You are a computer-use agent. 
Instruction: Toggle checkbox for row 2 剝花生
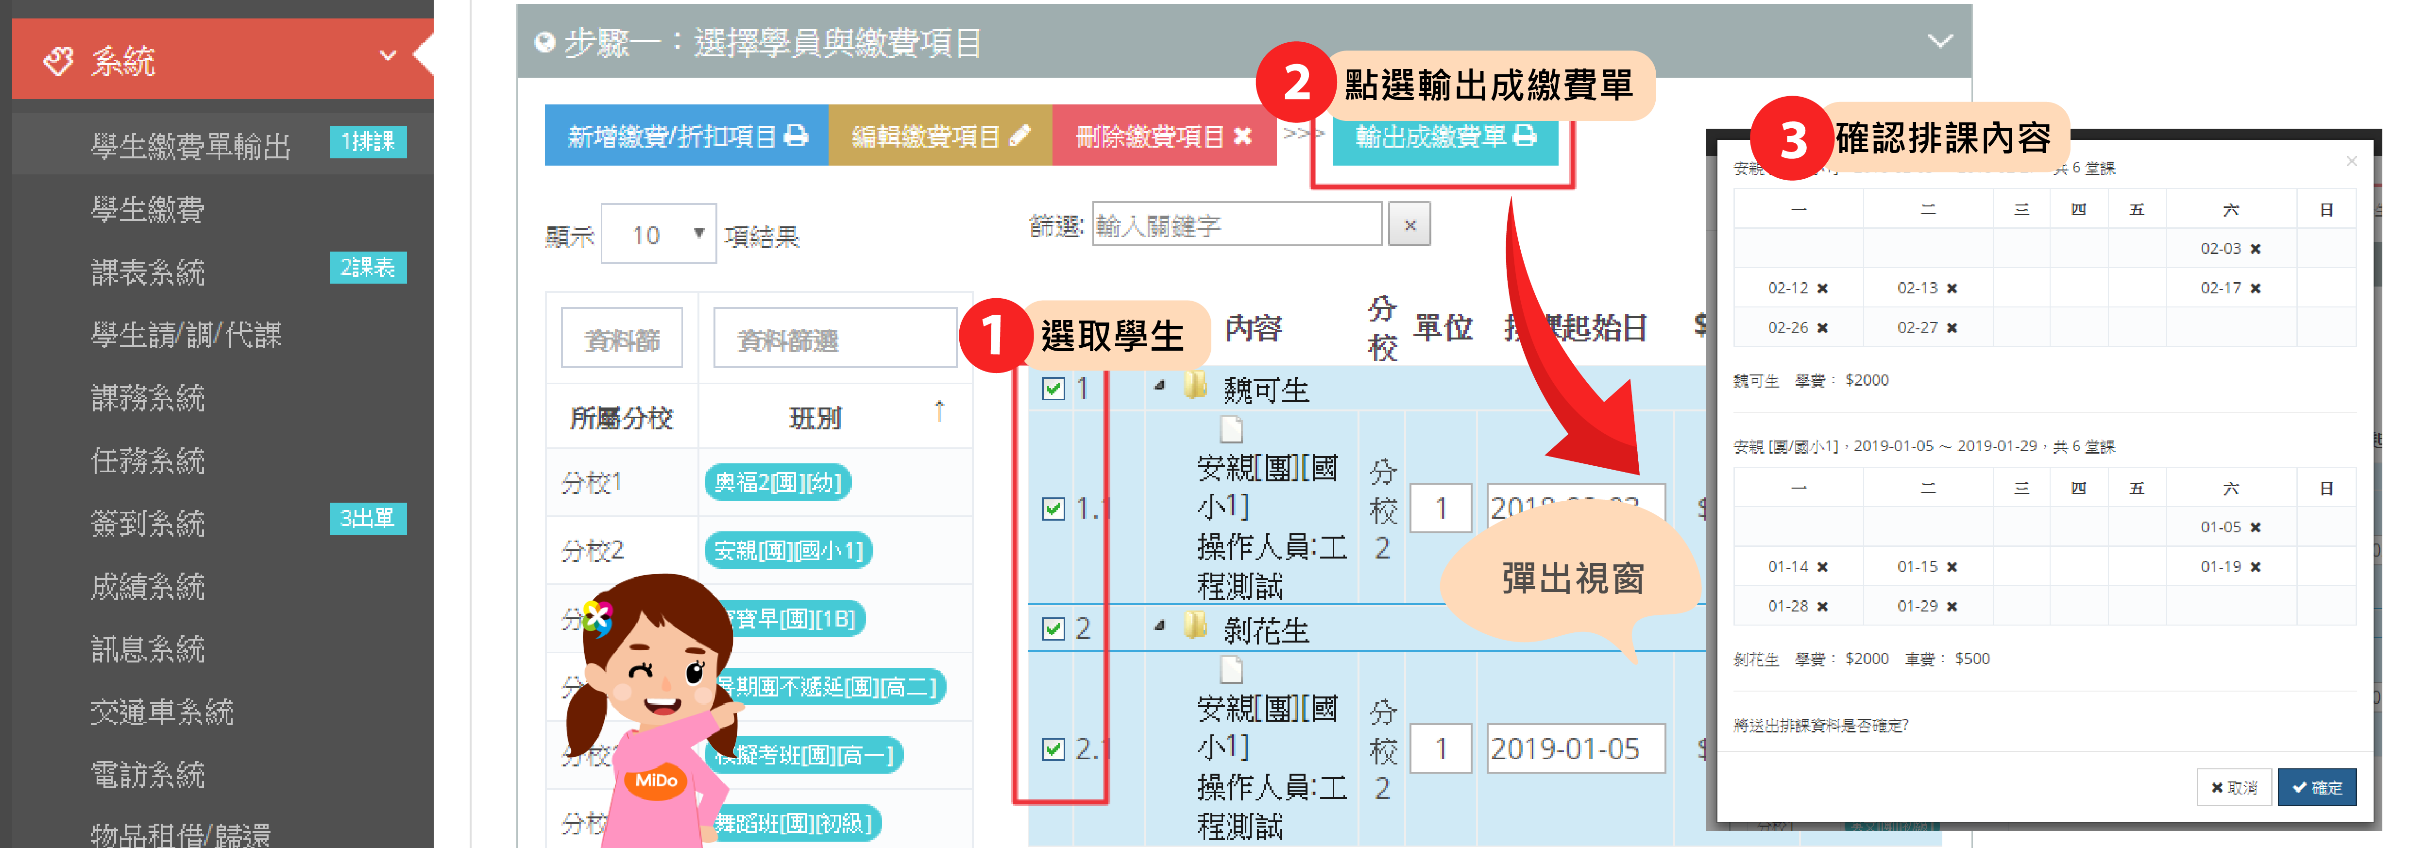[x=1054, y=628]
